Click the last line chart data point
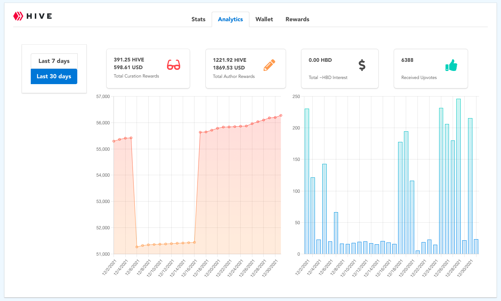 coord(281,115)
